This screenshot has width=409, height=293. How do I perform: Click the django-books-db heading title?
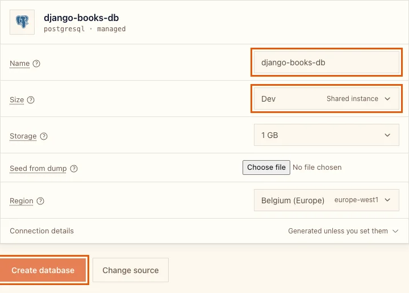81,18
